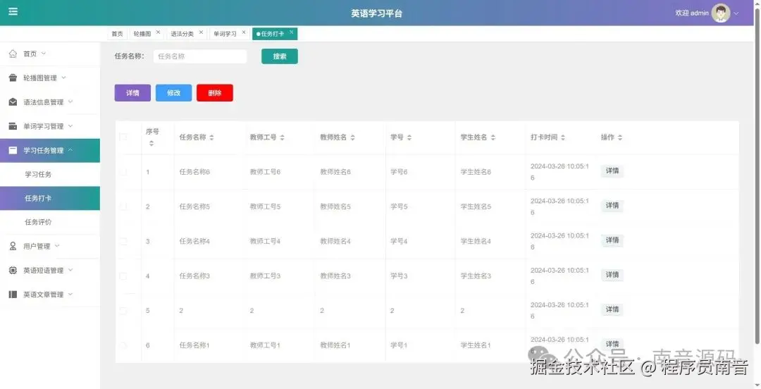The width and height of the screenshot is (761, 389).
Task: Sort by 教师姓名 column arrows
Action: coord(352,137)
